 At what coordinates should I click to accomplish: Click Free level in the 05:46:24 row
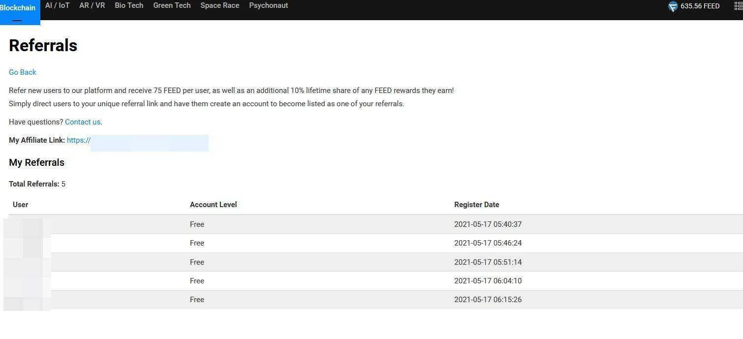(x=197, y=243)
